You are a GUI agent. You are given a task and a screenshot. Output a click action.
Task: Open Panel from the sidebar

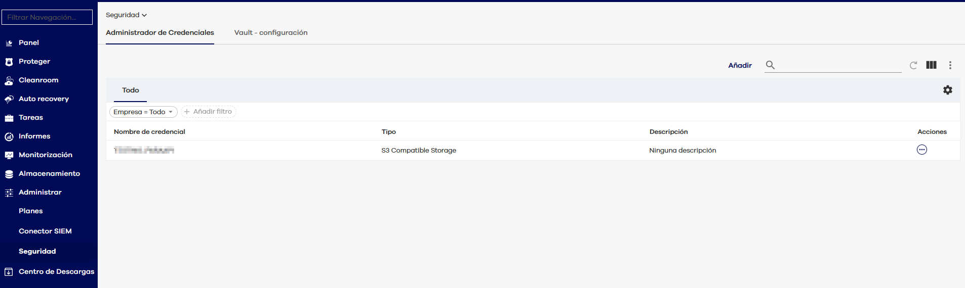(x=29, y=43)
